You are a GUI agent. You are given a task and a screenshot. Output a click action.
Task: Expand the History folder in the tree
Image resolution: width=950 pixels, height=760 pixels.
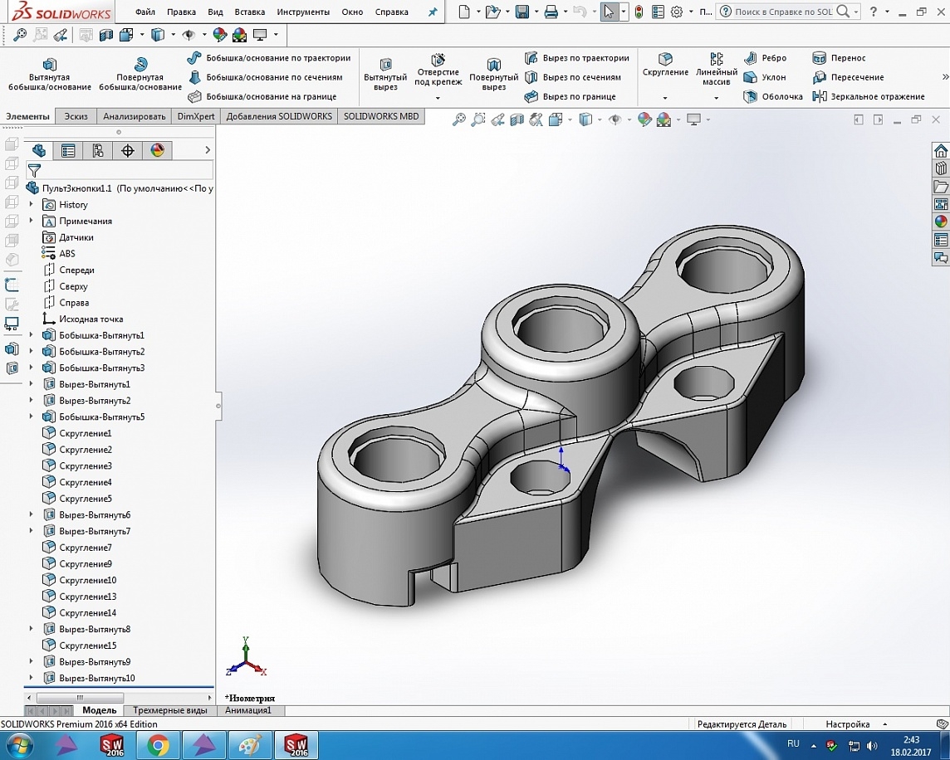pyautogui.click(x=32, y=204)
